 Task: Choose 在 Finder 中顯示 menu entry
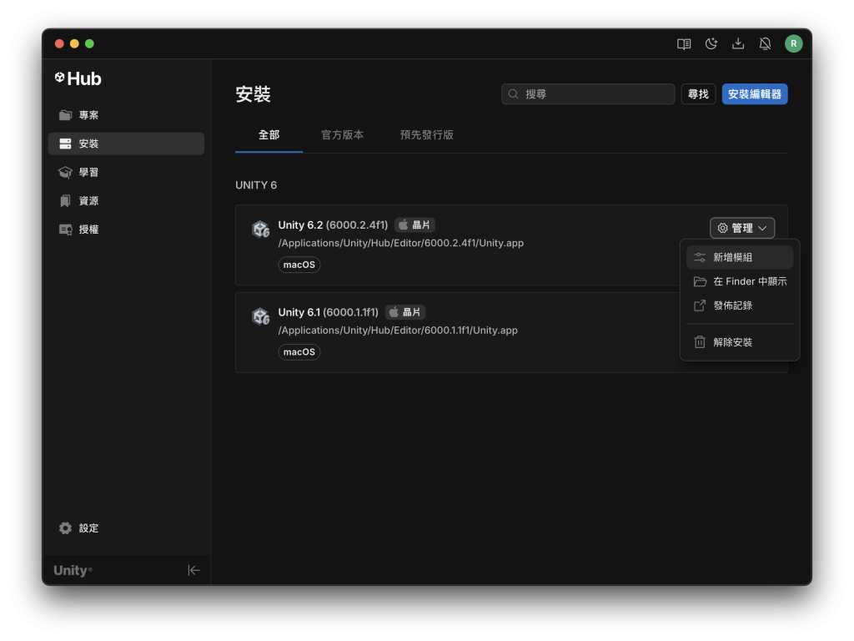click(740, 281)
